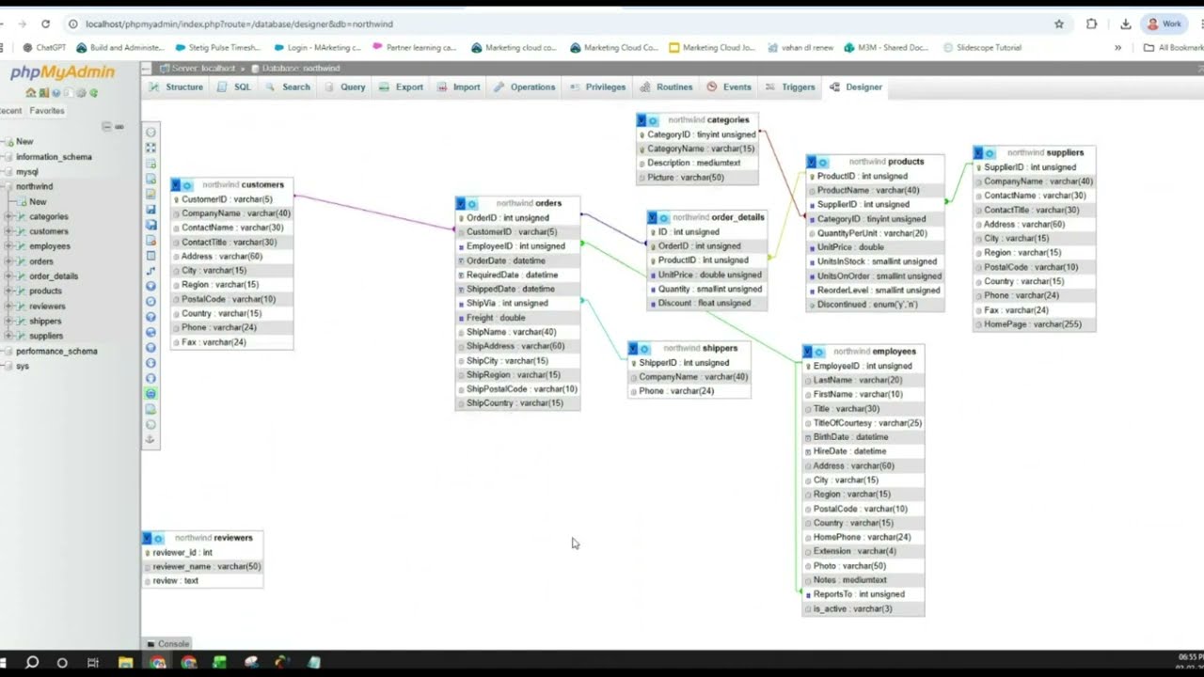Click the link-with-main-panel icon in sidebar
The image size is (1204, 677).
(x=119, y=126)
